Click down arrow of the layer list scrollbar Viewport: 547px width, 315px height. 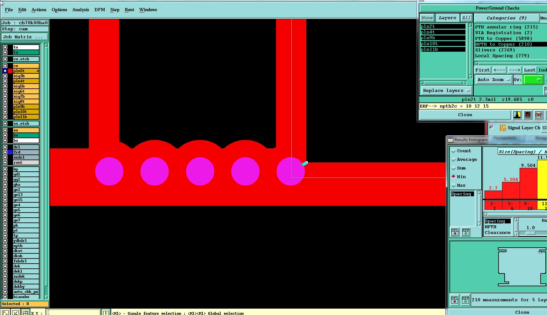tap(46, 297)
